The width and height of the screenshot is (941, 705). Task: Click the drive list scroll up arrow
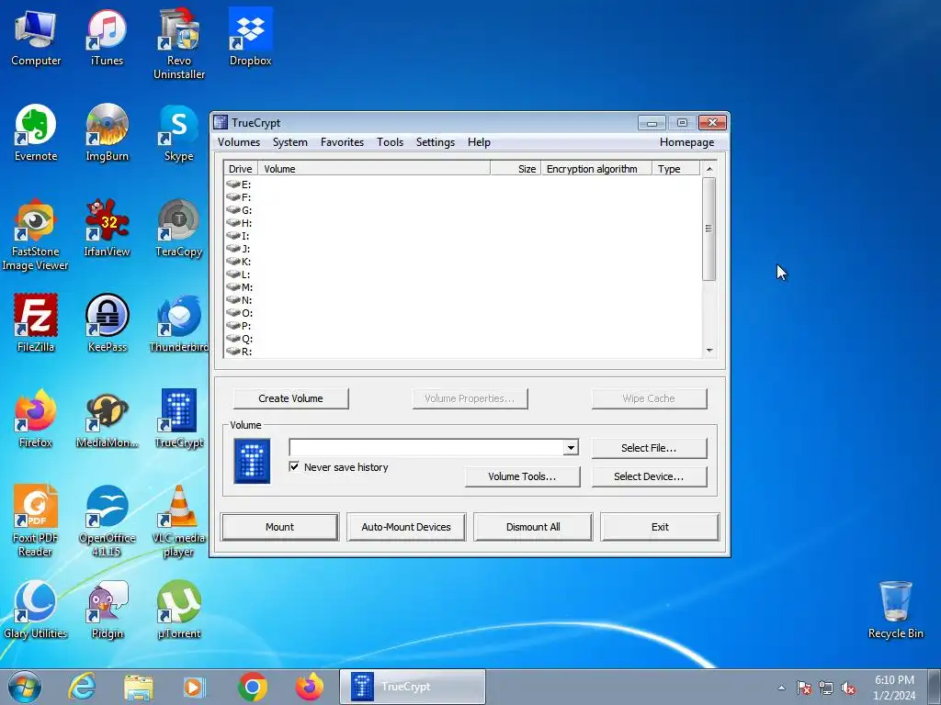(709, 169)
